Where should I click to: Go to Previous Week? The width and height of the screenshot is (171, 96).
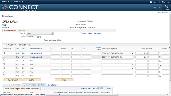point(86,33)
